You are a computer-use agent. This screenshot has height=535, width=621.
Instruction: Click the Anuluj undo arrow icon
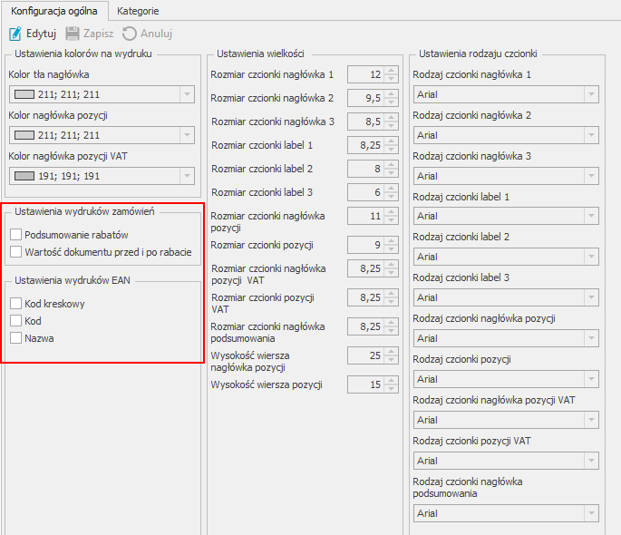[130, 34]
